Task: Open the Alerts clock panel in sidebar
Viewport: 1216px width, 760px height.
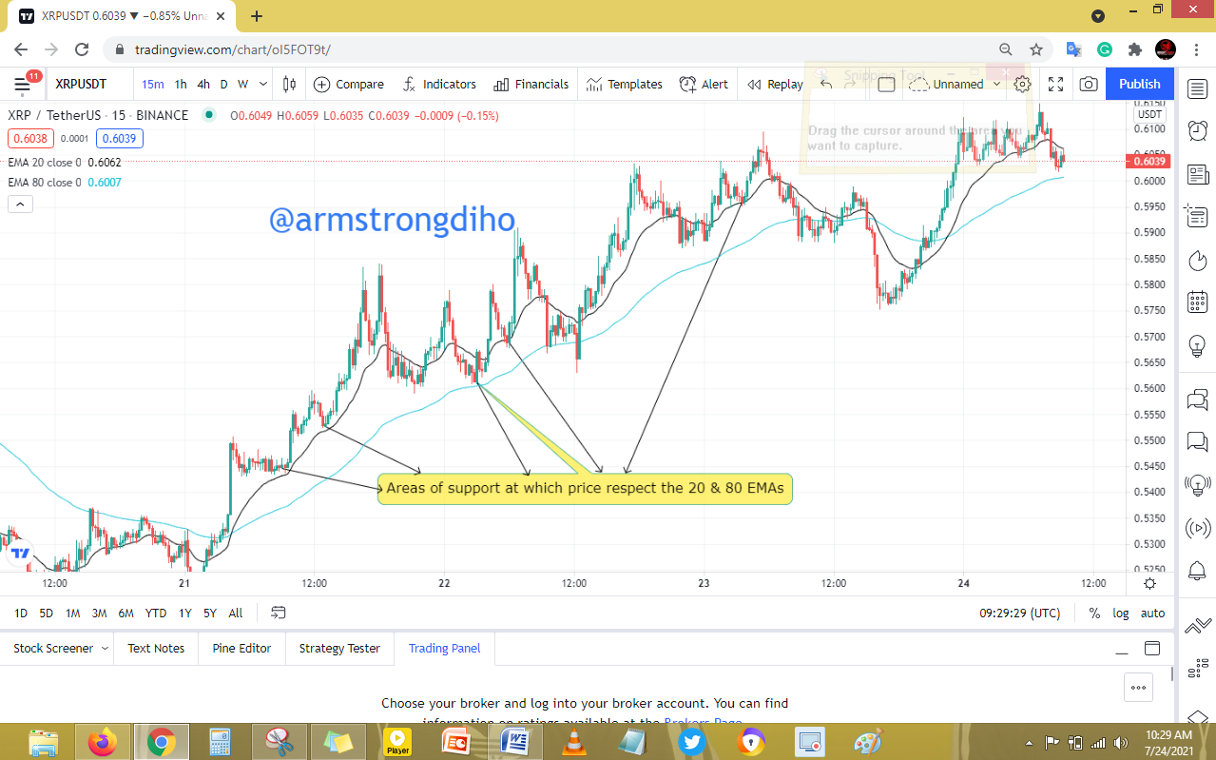Action: pos(1198,130)
